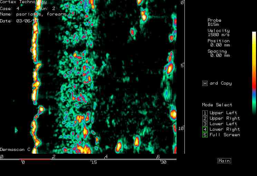Viewport: 257px width, 176px height.
Task: Select mode 4 Lower Right box
Action: tap(205, 129)
